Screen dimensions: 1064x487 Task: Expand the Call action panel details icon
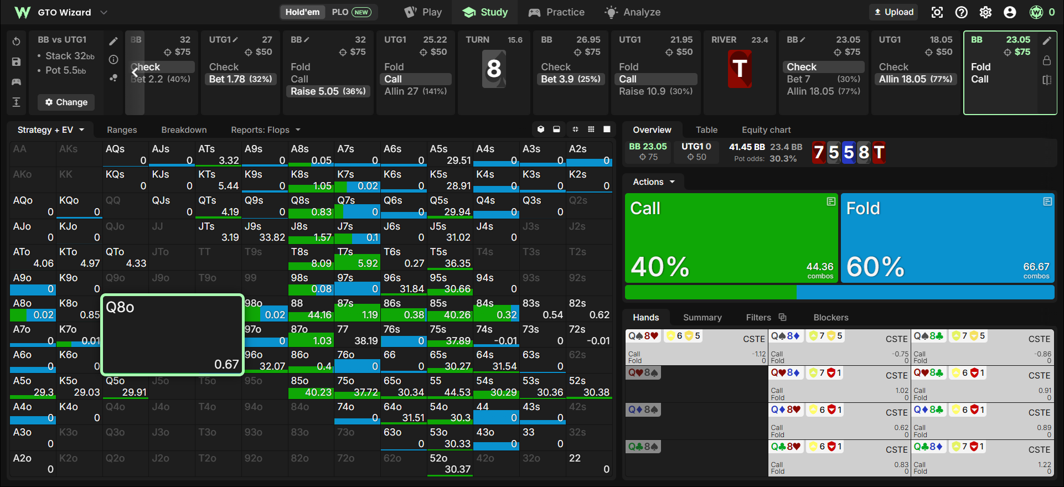click(831, 201)
